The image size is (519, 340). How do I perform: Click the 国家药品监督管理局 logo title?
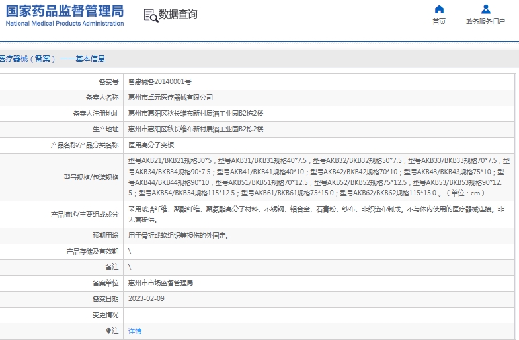click(65, 11)
